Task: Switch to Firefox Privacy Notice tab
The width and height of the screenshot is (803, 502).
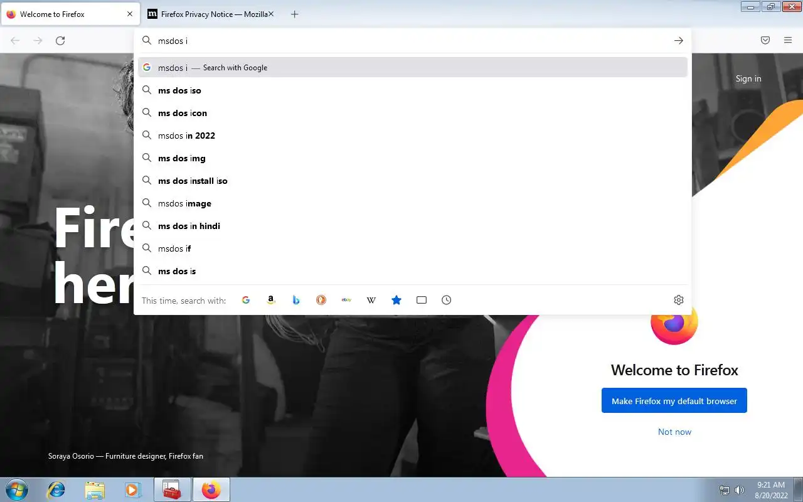Action: coord(210,14)
